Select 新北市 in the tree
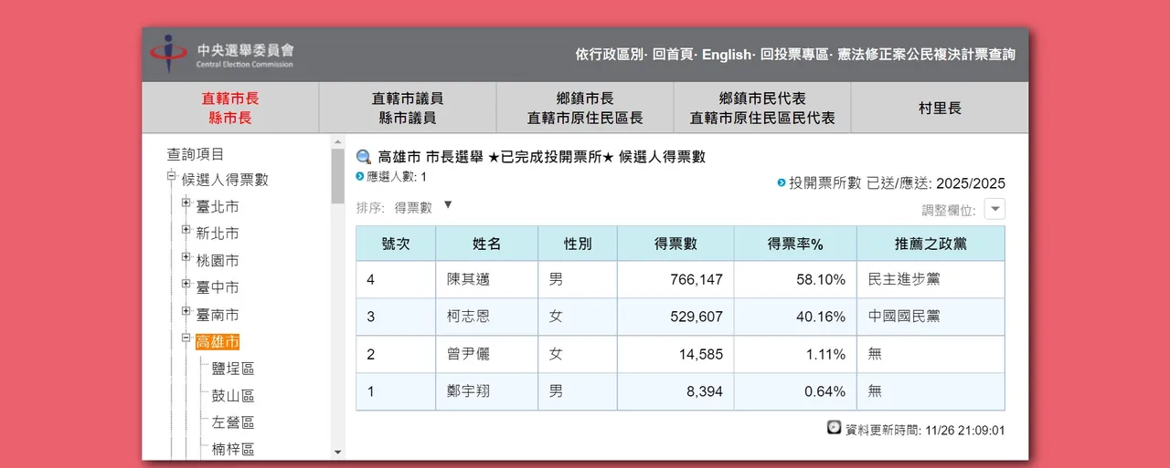This screenshot has height=468, width=1170. (x=218, y=234)
